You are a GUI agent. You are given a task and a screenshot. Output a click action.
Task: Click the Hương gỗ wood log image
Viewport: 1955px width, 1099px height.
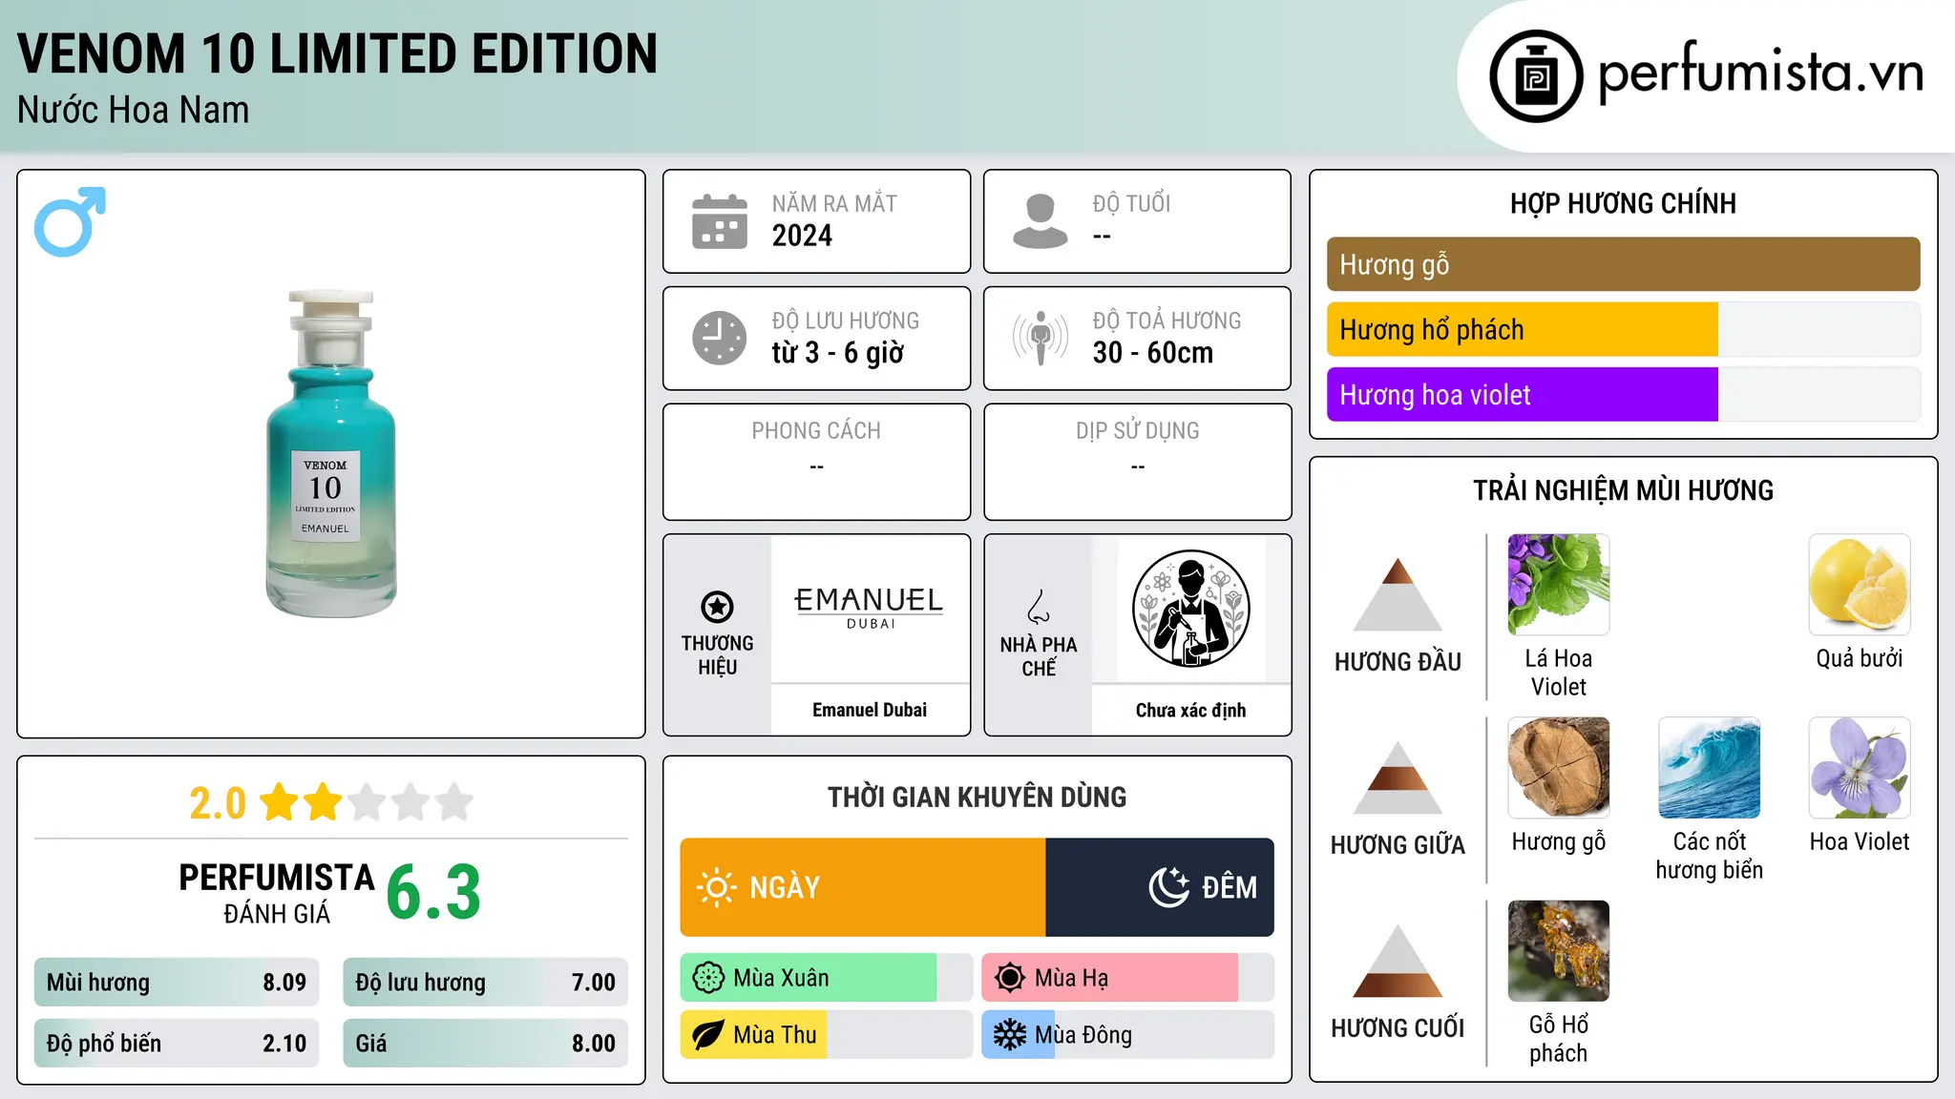click(x=1558, y=768)
